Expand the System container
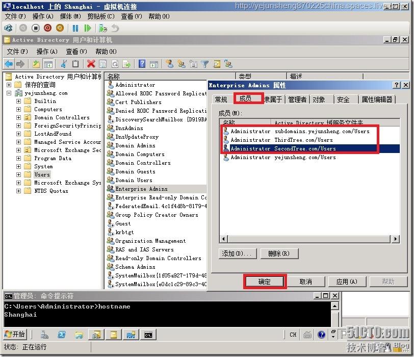The image size is (414, 357). pyautogui.click(x=18, y=167)
